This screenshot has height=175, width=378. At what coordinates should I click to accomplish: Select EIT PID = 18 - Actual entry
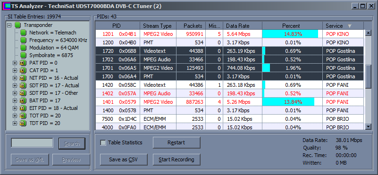click(53, 108)
